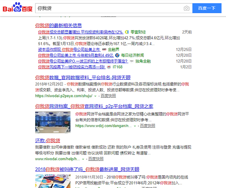Click the 每日经济新闻 source icon

click(x=118, y=55)
